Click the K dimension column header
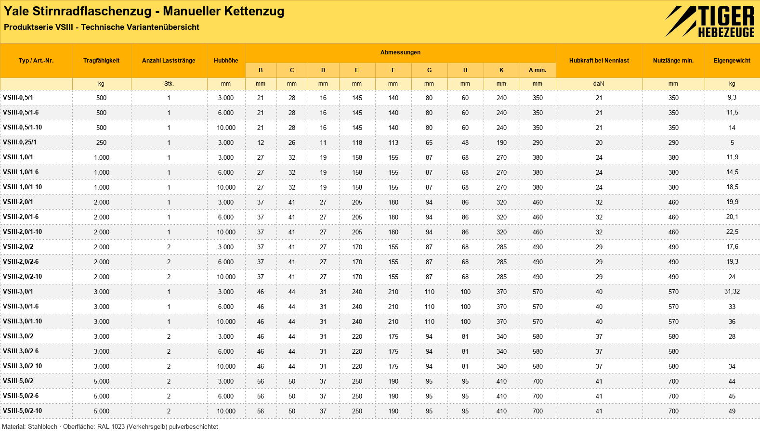Screen dimensions: 760x437 (x=501, y=70)
